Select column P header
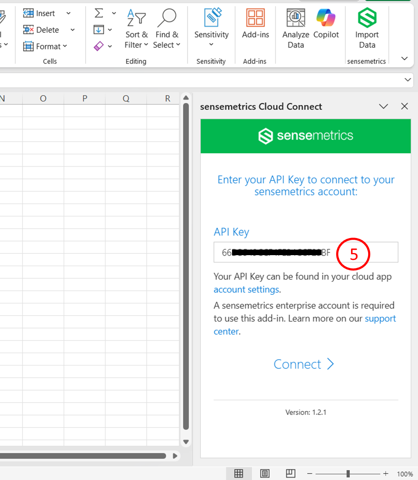 (x=85, y=98)
